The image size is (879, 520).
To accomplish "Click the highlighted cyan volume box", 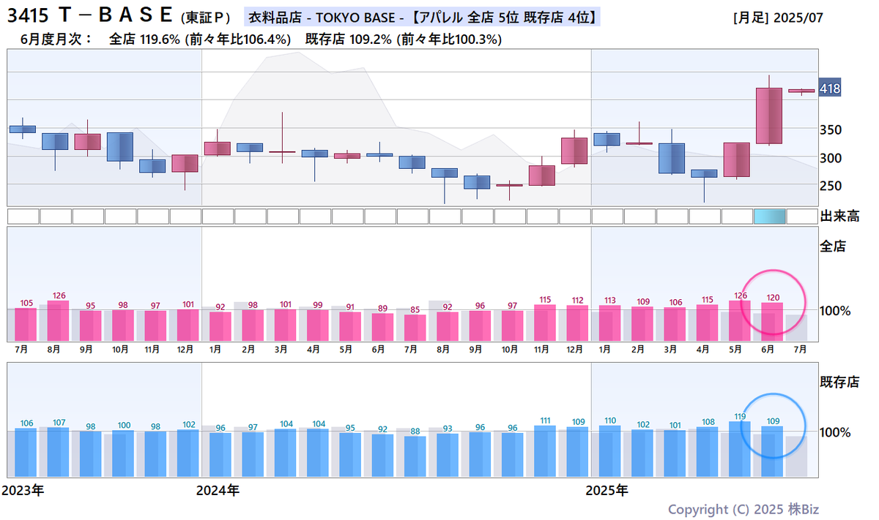I will click(769, 216).
